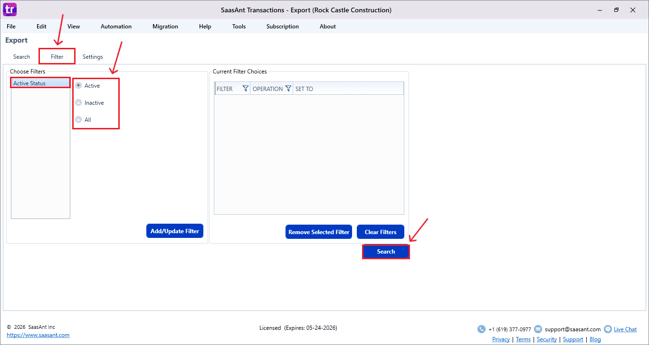Open the saasant.com website link
649x345 pixels.
[x=38, y=335]
